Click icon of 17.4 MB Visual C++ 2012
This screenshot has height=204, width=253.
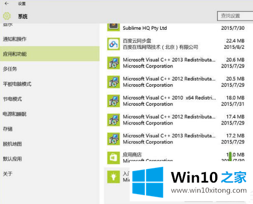point(113,120)
